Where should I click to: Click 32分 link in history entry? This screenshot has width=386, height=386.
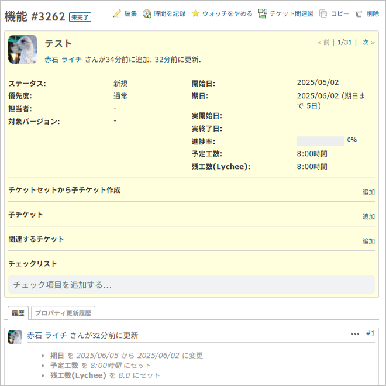coord(100,335)
